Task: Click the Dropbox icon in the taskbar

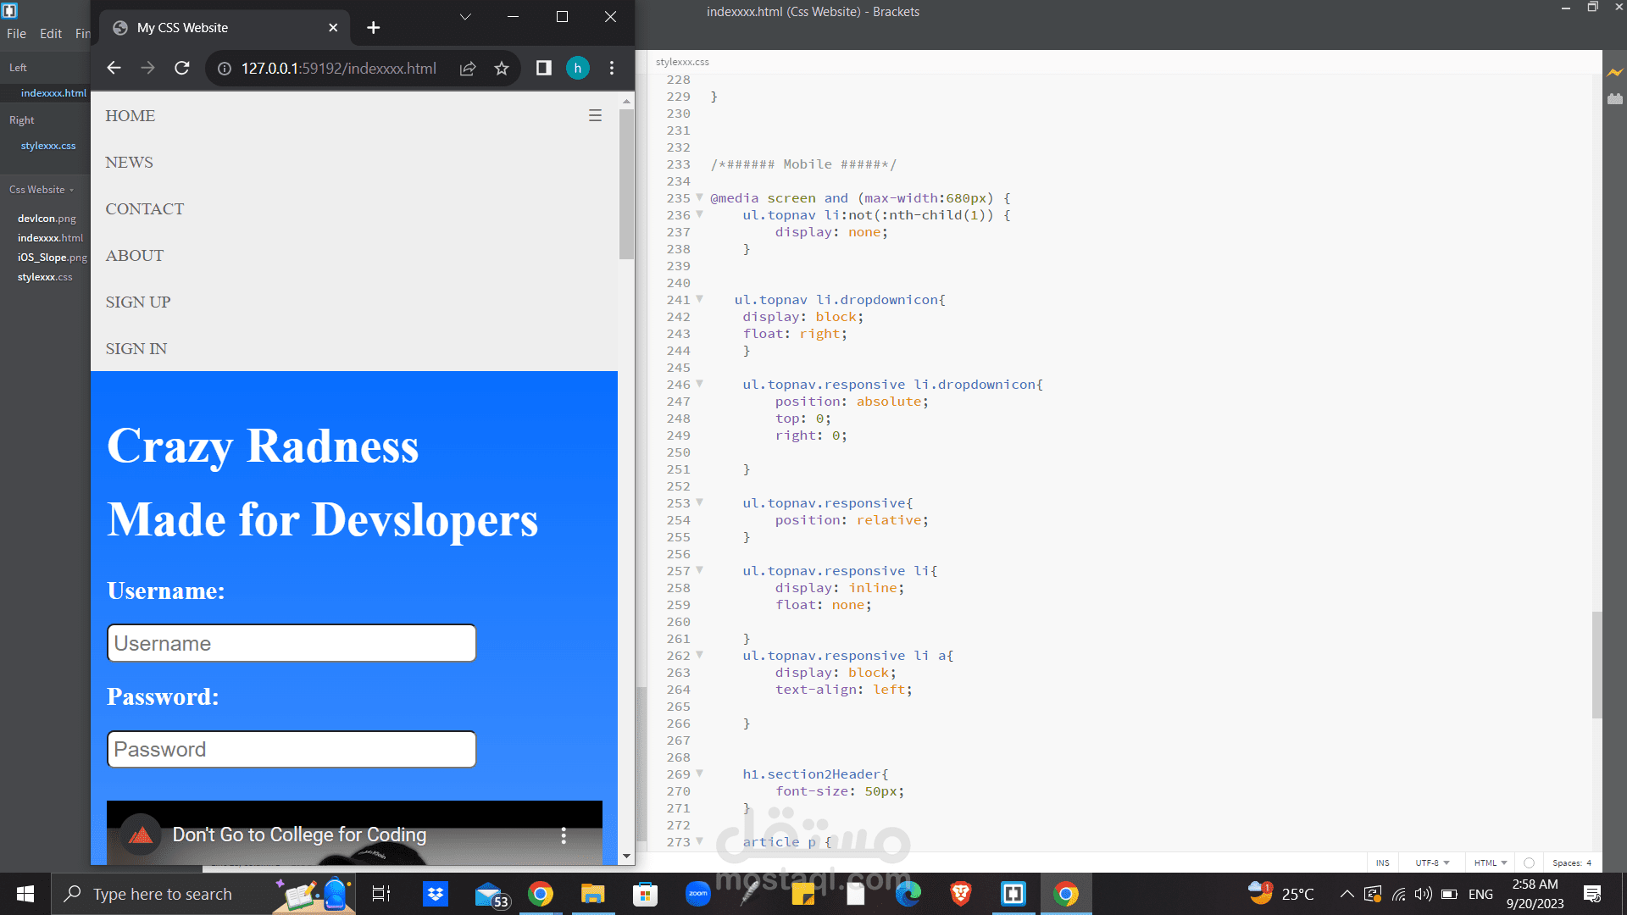Action: tap(436, 894)
